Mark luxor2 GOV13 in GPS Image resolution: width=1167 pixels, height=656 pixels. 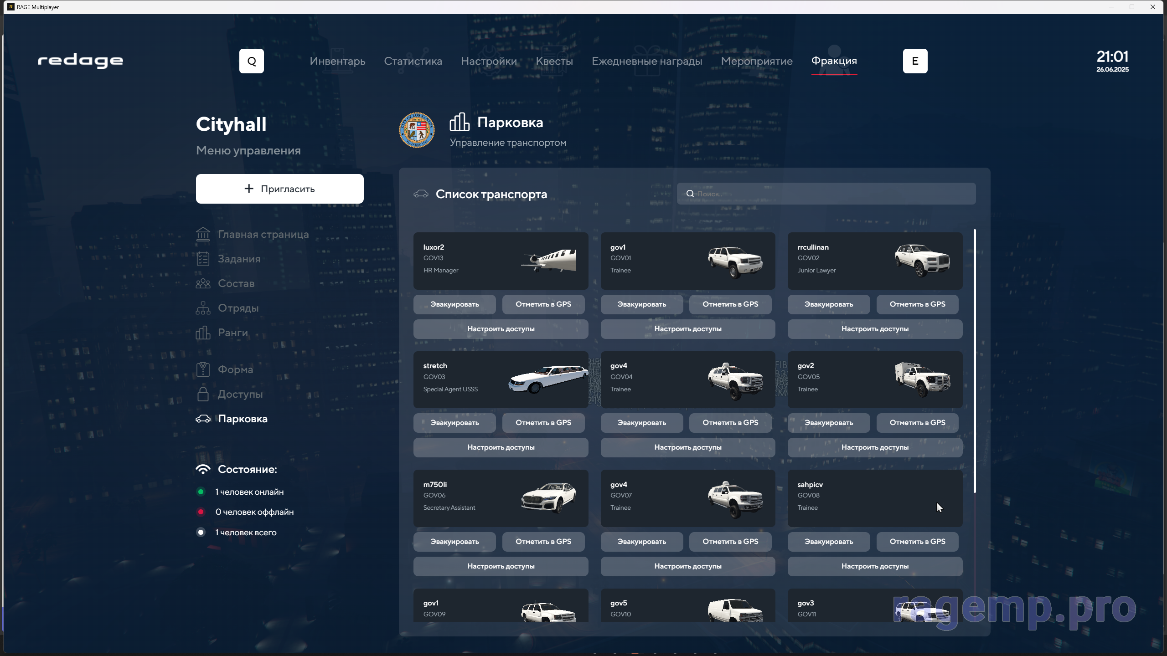pos(543,304)
